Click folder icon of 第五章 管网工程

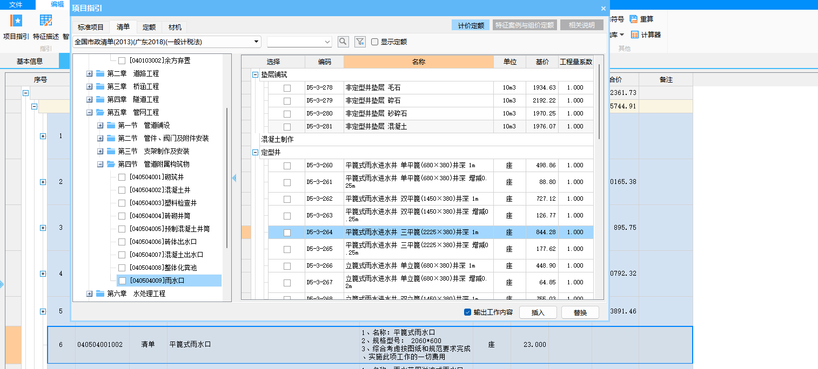[x=100, y=112]
